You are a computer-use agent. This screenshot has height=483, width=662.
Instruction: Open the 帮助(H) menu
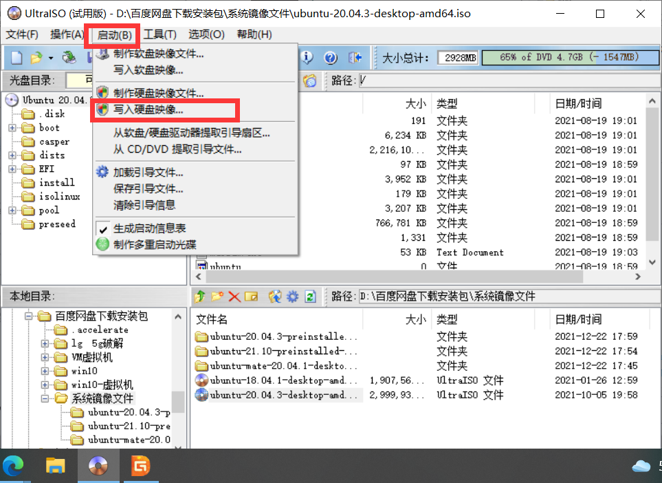click(x=254, y=34)
